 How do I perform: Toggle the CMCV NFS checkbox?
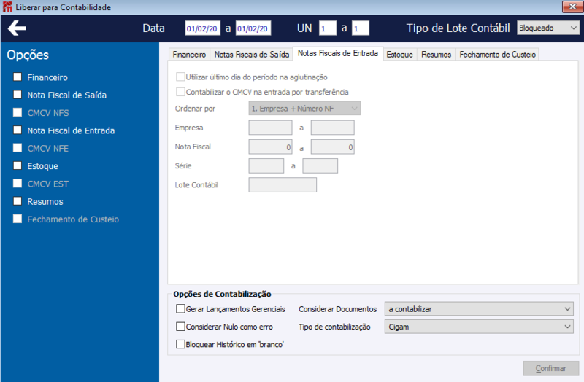(18, 112)
